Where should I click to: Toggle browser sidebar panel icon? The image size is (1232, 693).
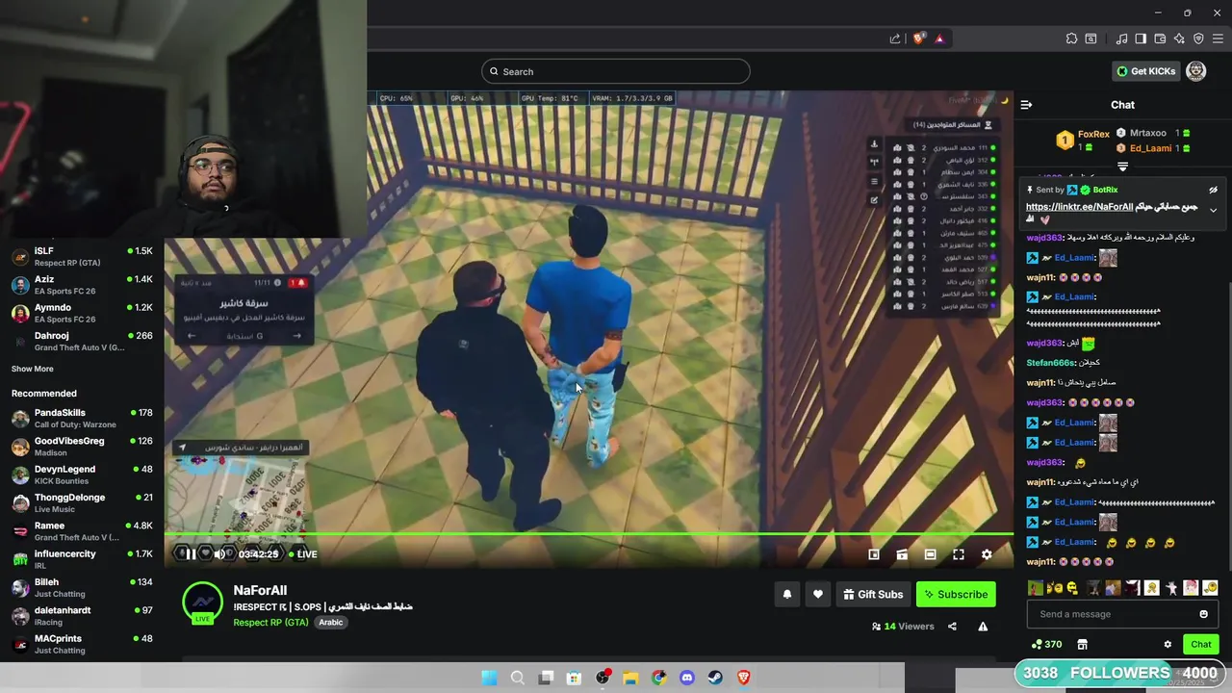point(1141,38)
